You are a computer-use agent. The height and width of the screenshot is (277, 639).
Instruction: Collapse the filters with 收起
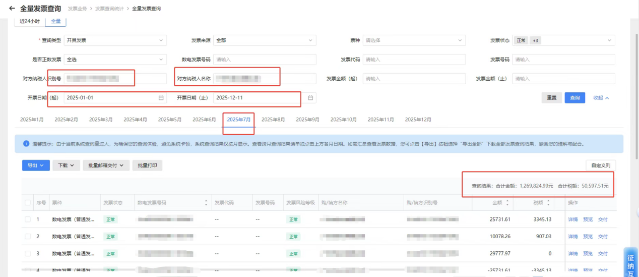tap(601, 98)
